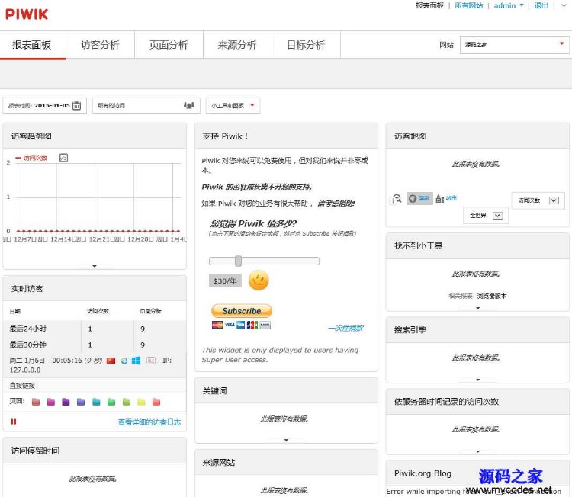Click the Subscribe button
This screenshot has height=497, width=572.
[x=242, y=311]
